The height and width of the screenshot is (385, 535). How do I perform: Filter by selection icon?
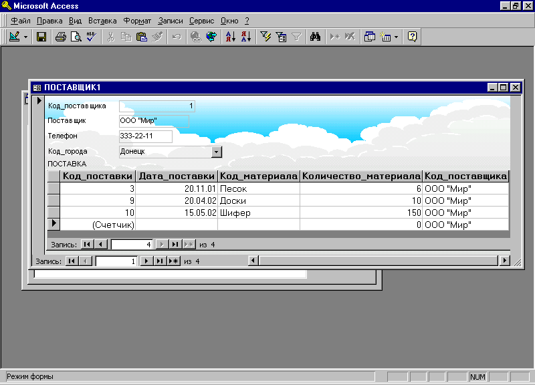click(x=265, y=37)
